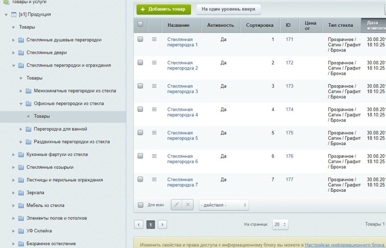Image resolution: width=386 pixels, height=248 pixels.
Task: Open row actions menu for Стеклянная перегородка 1
Action: coord(154,39)
